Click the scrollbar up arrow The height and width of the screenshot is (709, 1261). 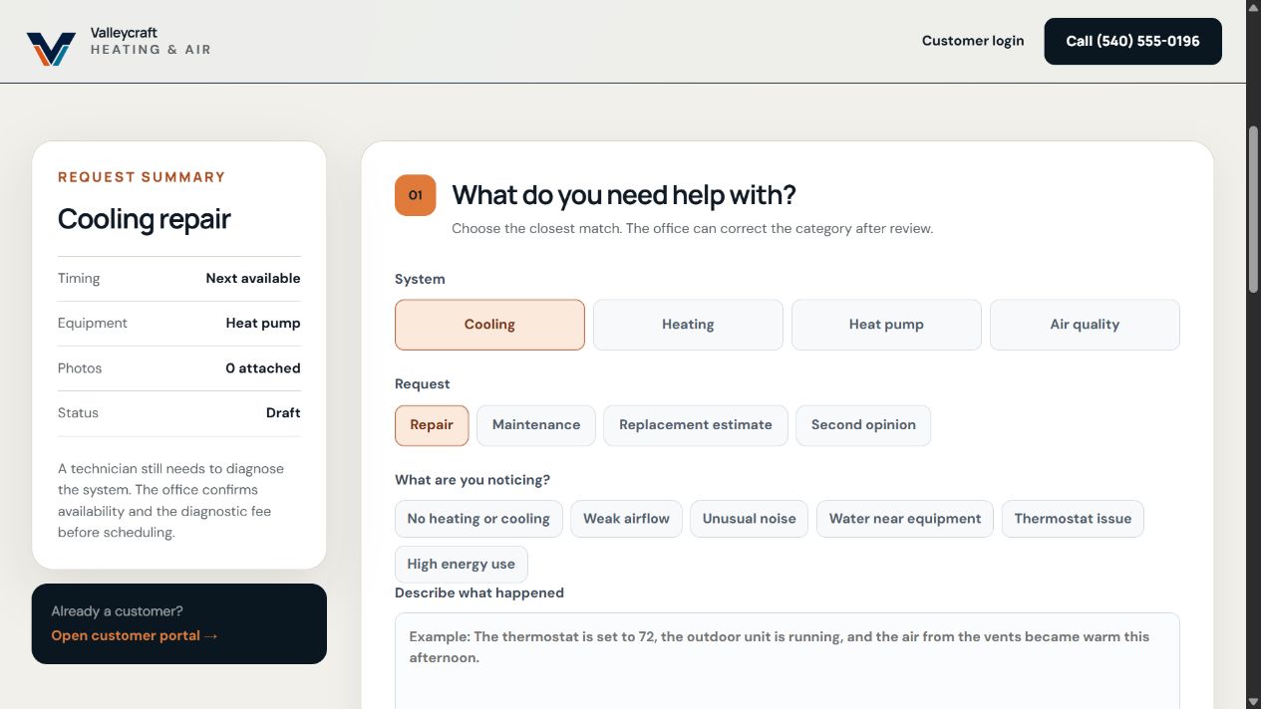click(1253, 8)
